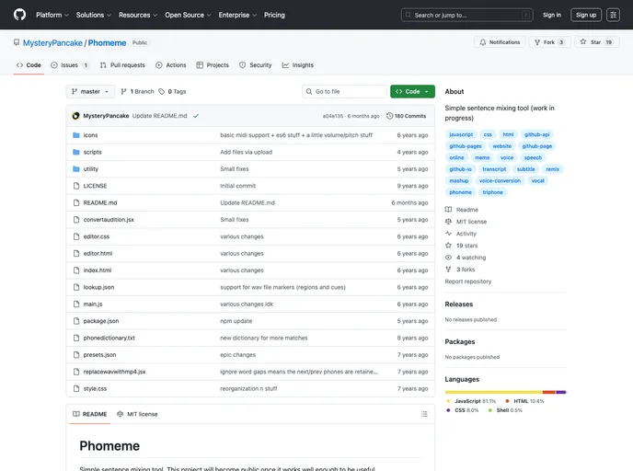Open the icons folder
This screenshot has height=471, width=633.
[x=90, y=135]
